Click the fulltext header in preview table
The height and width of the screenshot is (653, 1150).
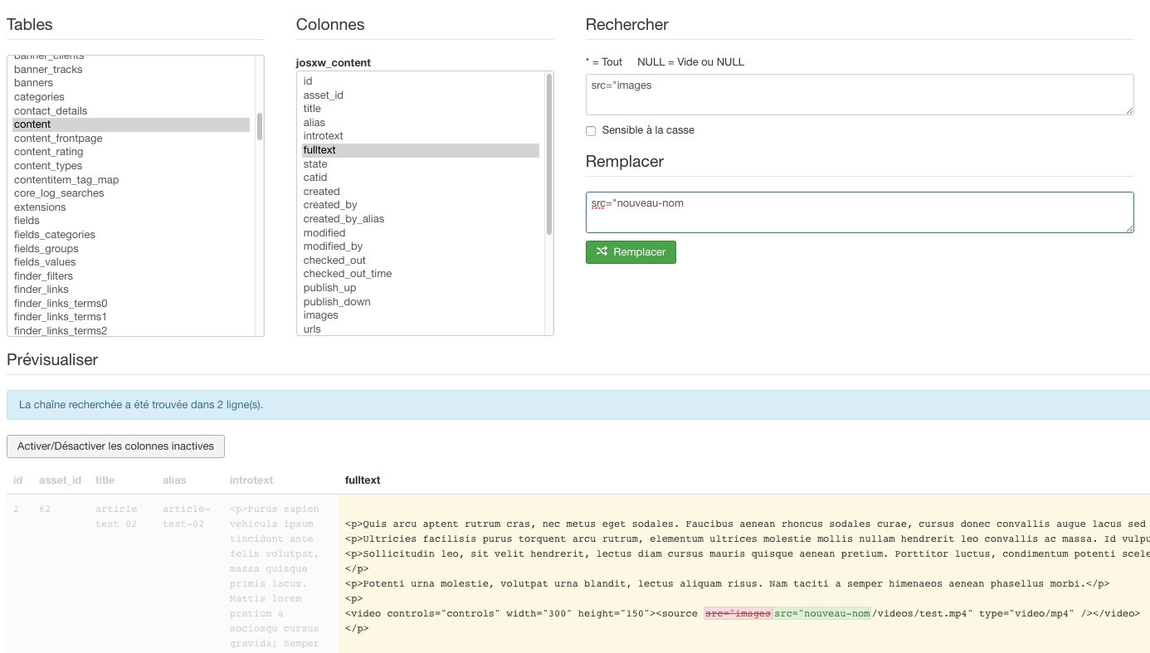363,480
